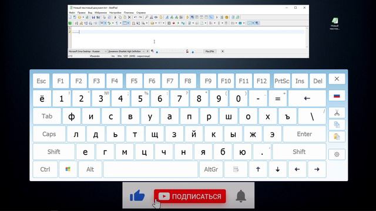The image size is (376, 211).
Task: Close the on-screen keyboard with the X
Action: click(x=337, y=79)
